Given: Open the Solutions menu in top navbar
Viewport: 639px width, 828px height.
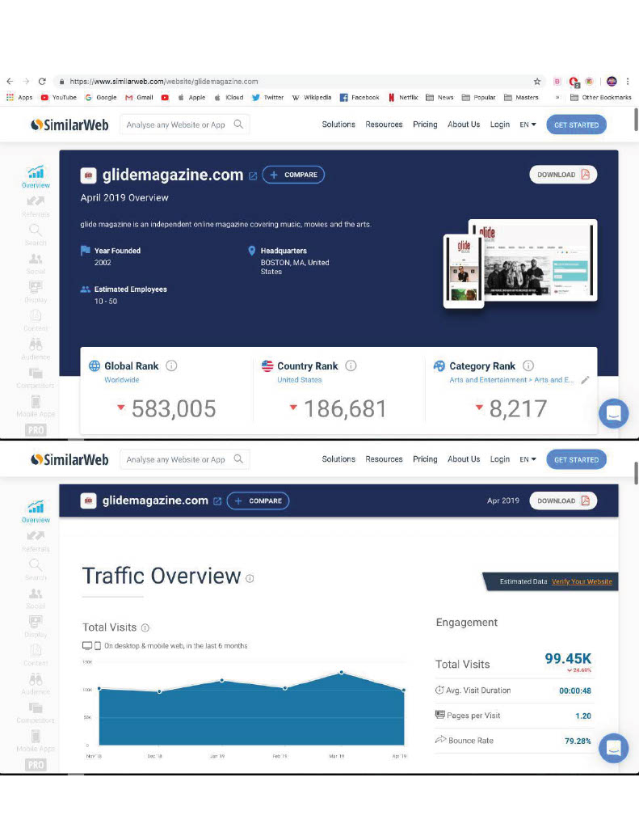Looking at the screenshot, I should 338,125.
